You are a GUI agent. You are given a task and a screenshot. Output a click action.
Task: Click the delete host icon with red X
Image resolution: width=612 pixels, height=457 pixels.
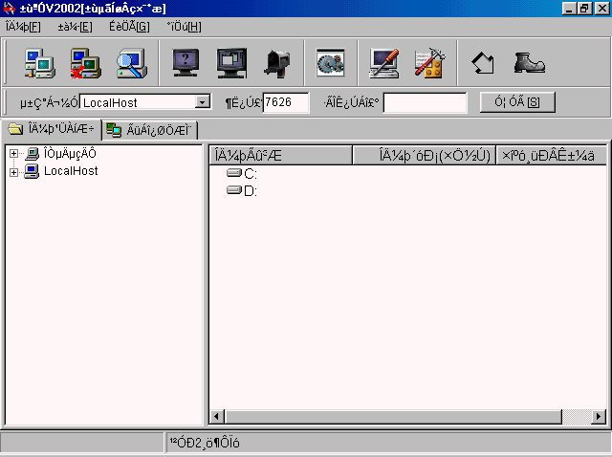click(84, 62)
